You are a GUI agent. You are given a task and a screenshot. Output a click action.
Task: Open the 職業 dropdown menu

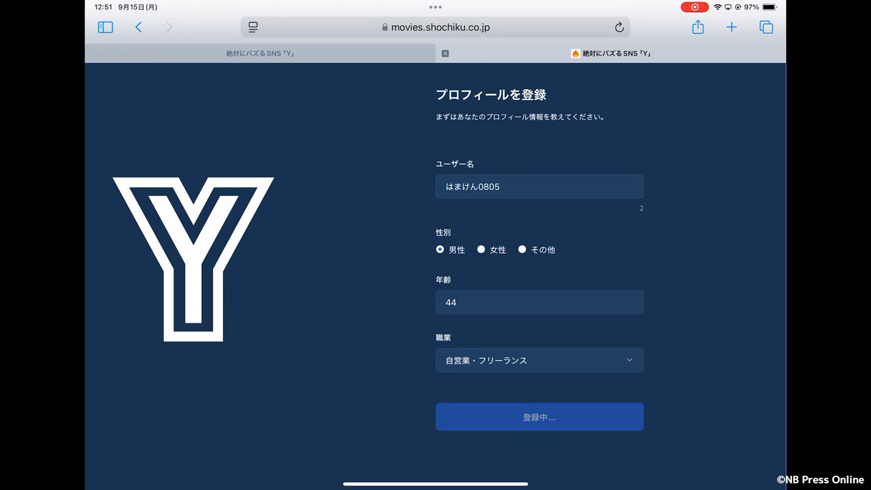pyautogui.click(x=539, y=361)
